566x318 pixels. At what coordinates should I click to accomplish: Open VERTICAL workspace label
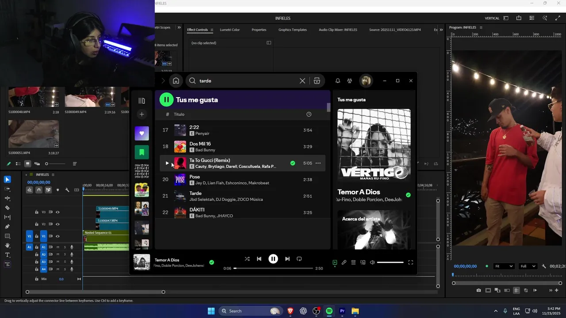pyautogui.click(x=492, y=18)
